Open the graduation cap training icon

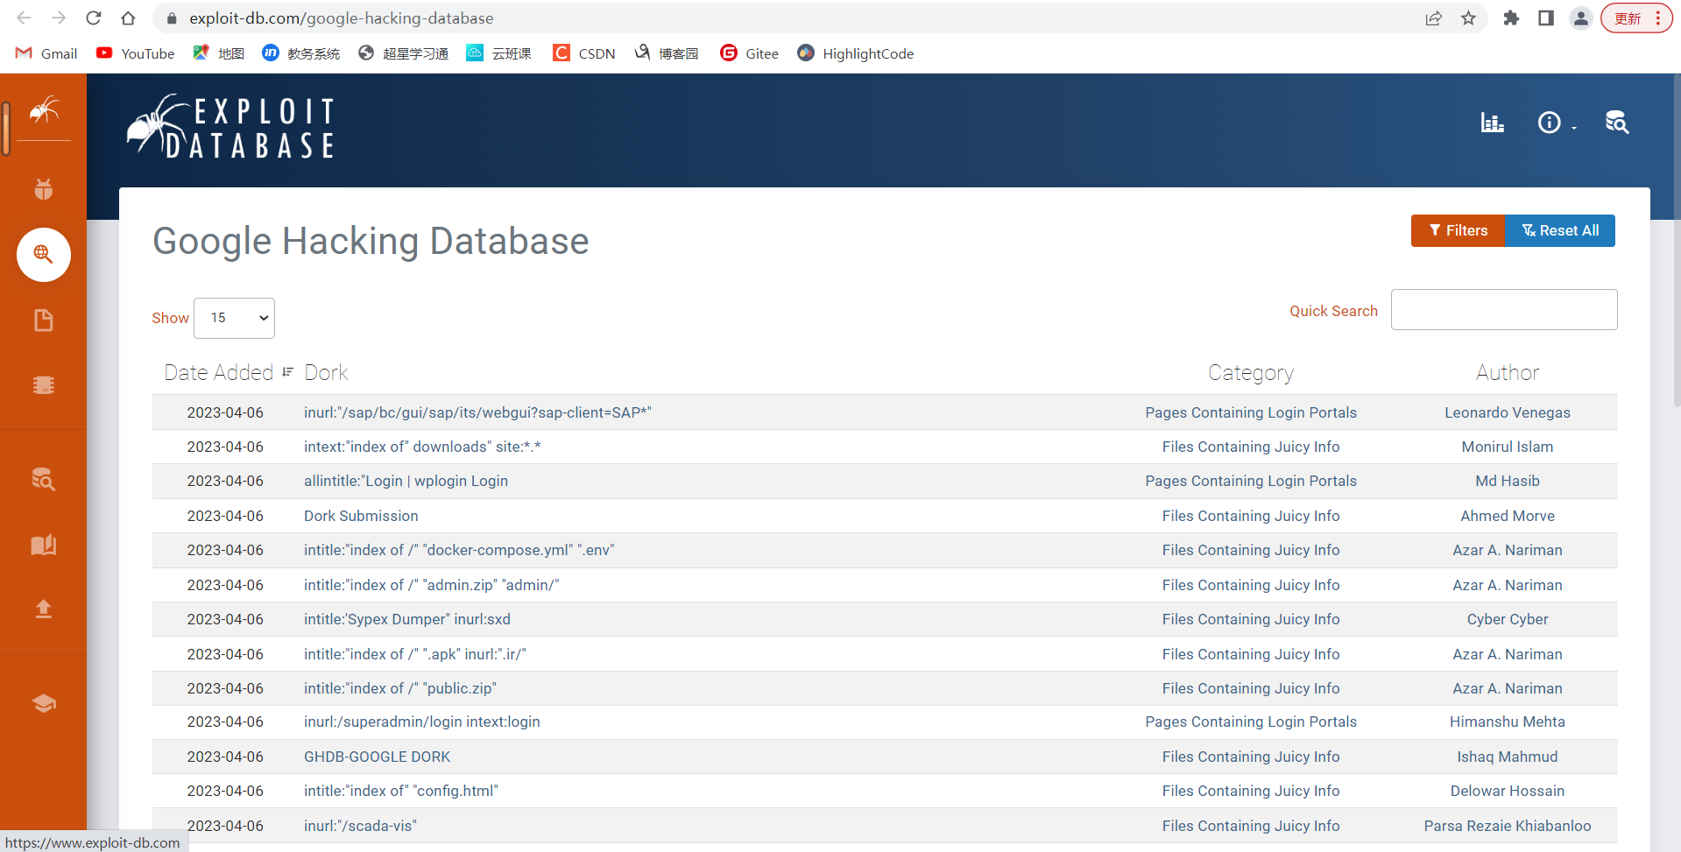(x=43, y=704)
